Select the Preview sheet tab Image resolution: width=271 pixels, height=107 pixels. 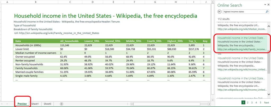[22, 104]
